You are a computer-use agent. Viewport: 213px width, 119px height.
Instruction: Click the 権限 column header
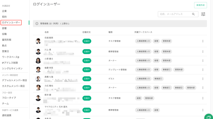[x=110, y=32]
